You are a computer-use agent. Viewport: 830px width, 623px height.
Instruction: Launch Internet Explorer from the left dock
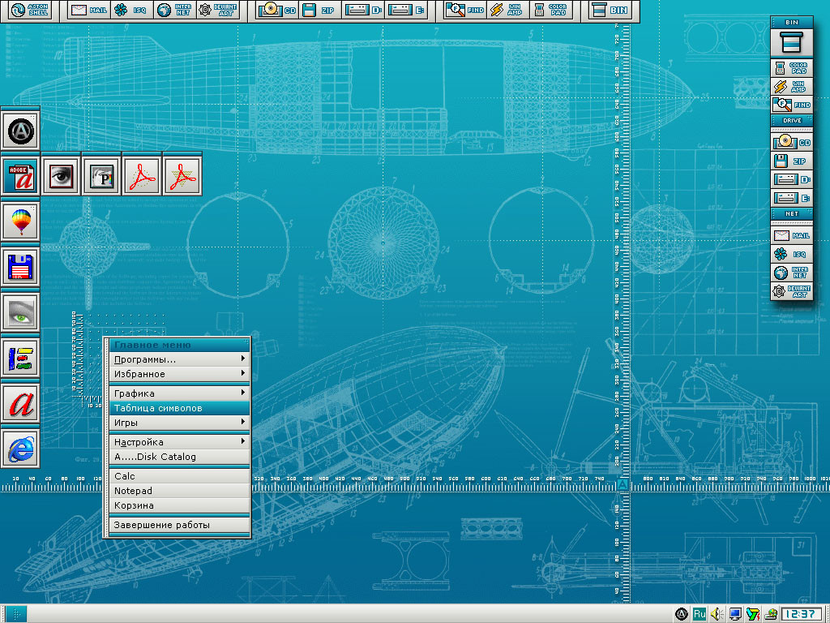tap(20, 447)
